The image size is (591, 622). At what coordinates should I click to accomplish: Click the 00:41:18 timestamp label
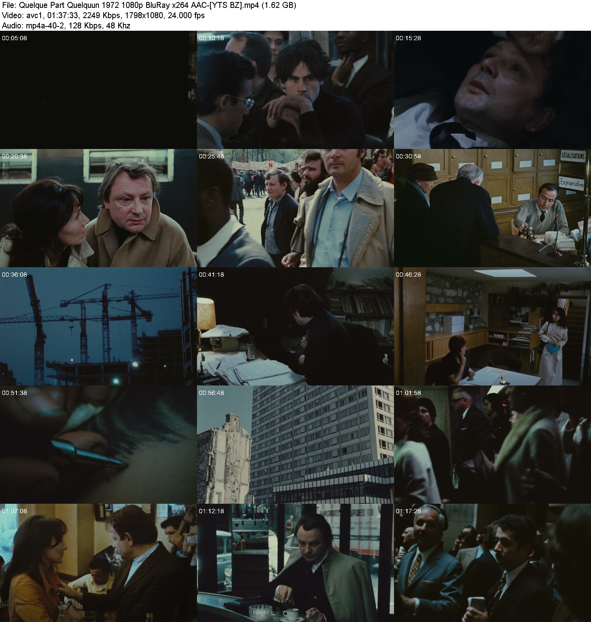(x=212, y=275)
